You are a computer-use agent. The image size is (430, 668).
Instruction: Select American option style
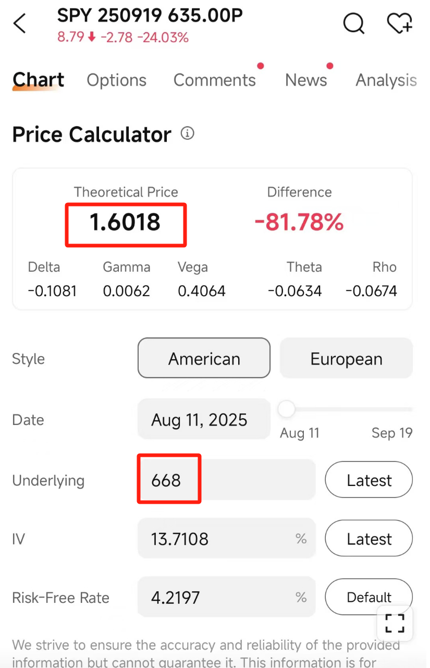tap(204, 358)
